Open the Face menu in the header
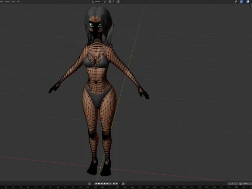Viewport: 252px width, 189px height. tap(13, 2)
